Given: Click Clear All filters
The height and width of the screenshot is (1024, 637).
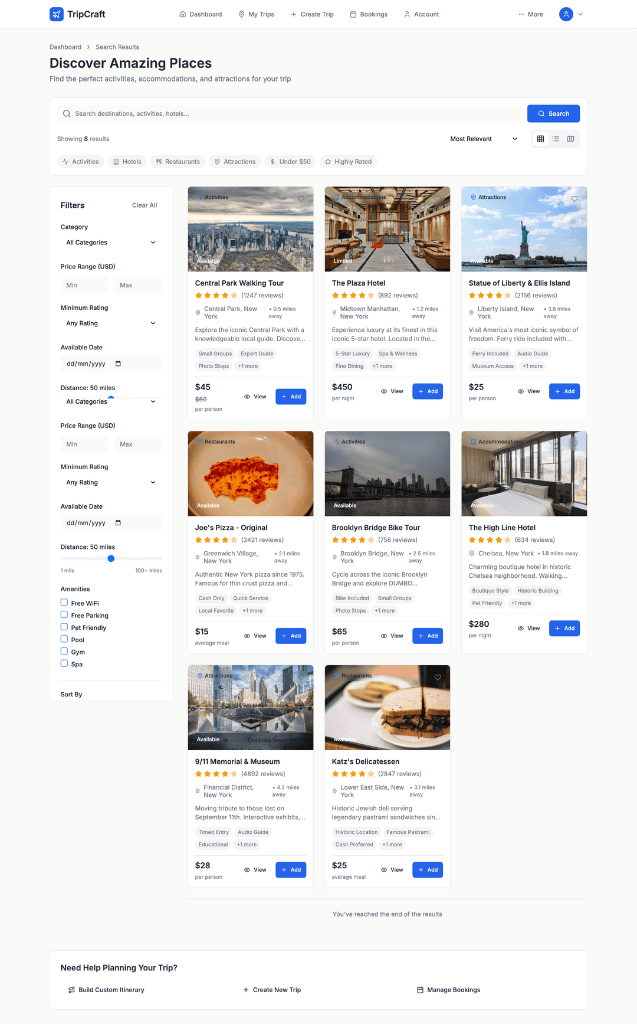Looking at the screenshot, I should [x=145, y=205].
